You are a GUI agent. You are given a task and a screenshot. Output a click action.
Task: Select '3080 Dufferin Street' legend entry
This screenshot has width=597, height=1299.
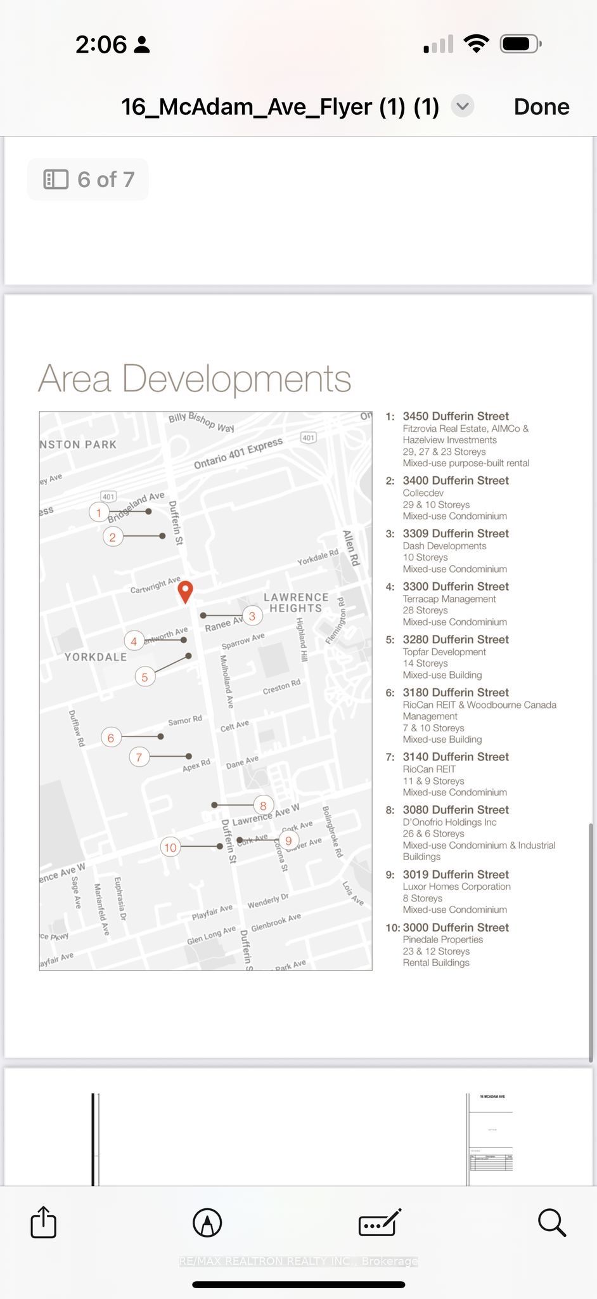[x=456, y=810]
